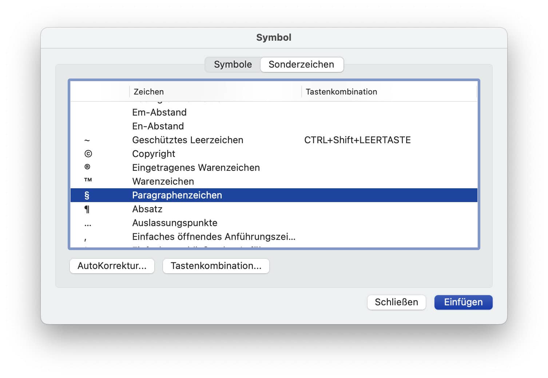The height and width of the screenshot is (378, 548).
Task: Open the AutoKorrektur dialog
Action: 112,266
